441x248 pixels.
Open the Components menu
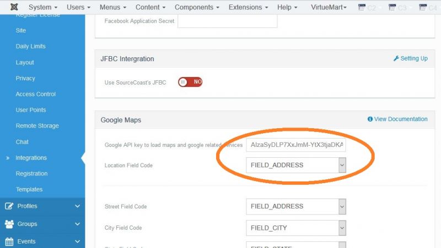[x=197, y=7]
